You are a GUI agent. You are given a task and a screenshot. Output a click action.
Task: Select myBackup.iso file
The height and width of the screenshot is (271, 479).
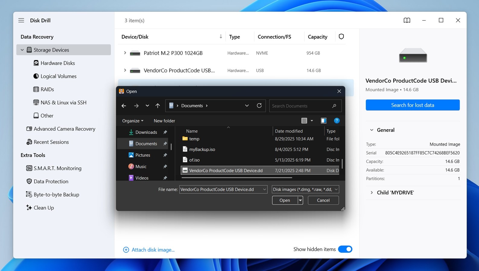(260, 149)
